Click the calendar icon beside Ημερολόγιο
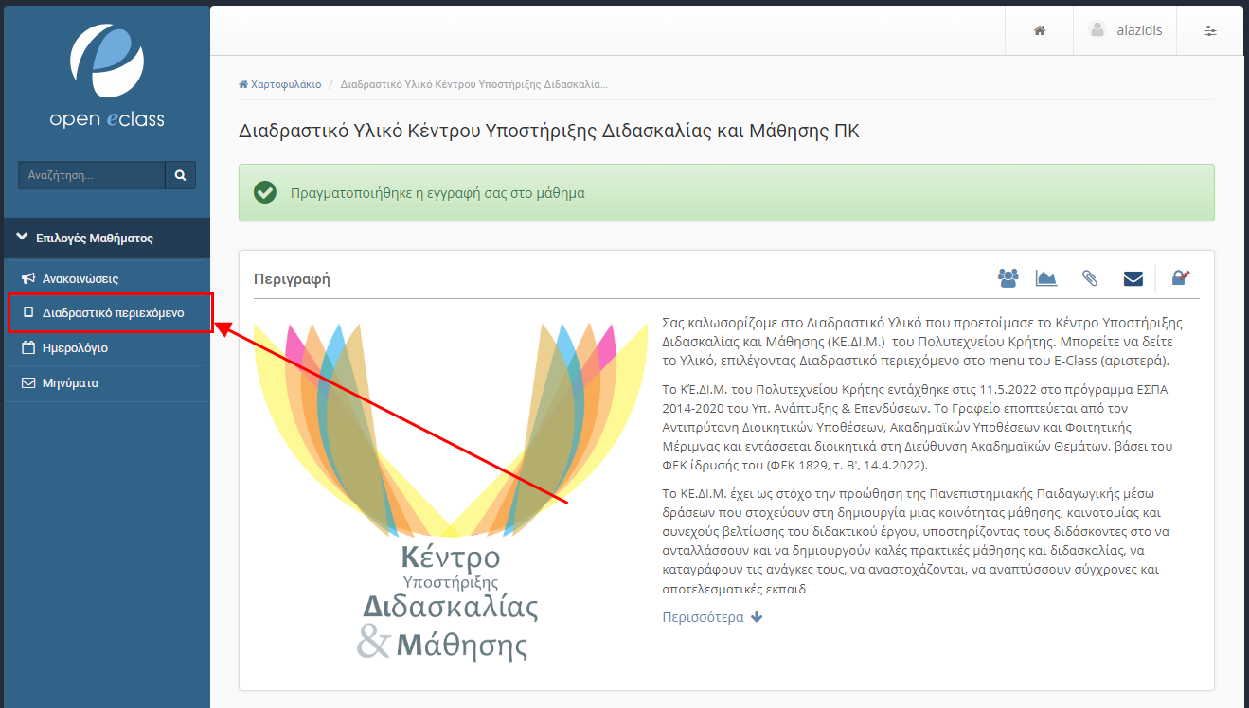Viewport: 1249px width, 708px height. 27,347
